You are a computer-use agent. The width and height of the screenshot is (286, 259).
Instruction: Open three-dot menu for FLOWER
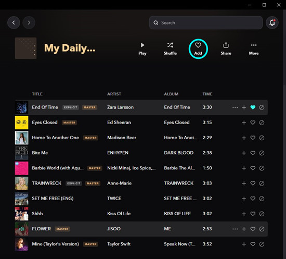[x=235, y=229]
